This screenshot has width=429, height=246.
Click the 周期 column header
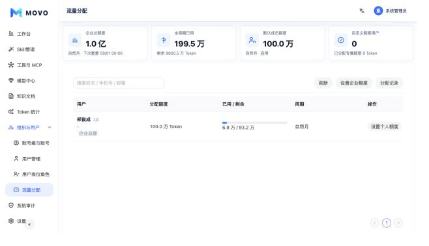(299, 104)
